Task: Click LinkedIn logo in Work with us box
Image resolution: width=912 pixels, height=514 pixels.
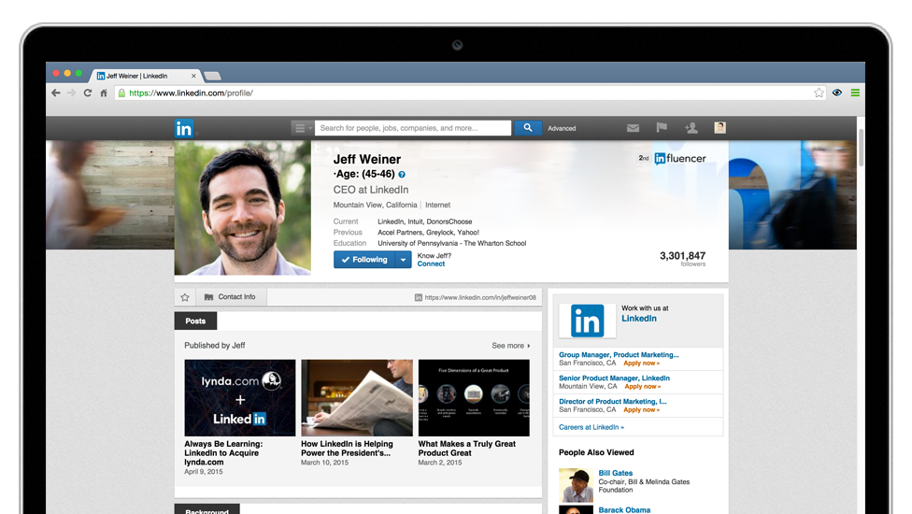Action: pyautogui.click(x=587, y=321)
